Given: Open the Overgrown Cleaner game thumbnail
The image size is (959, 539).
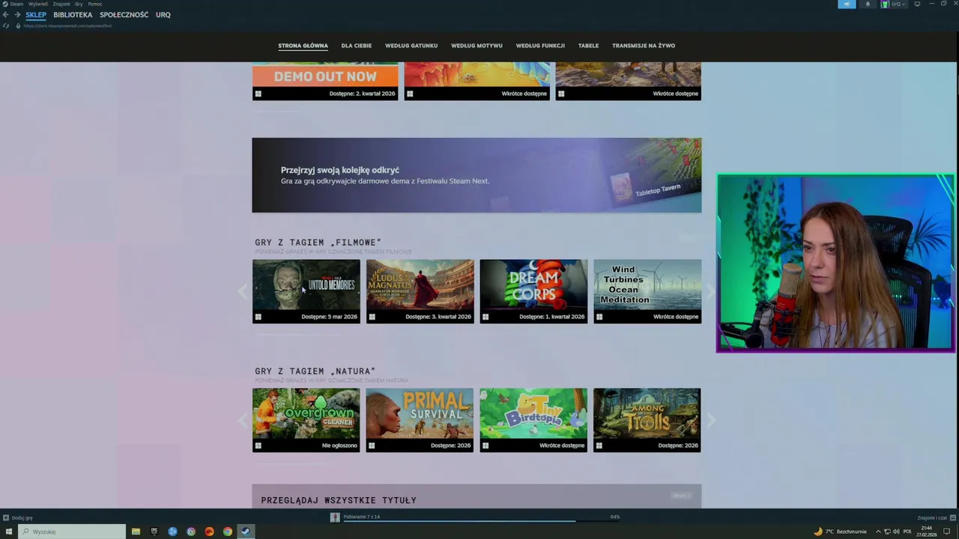Looking at the screenshot, I should coord(306,414).
